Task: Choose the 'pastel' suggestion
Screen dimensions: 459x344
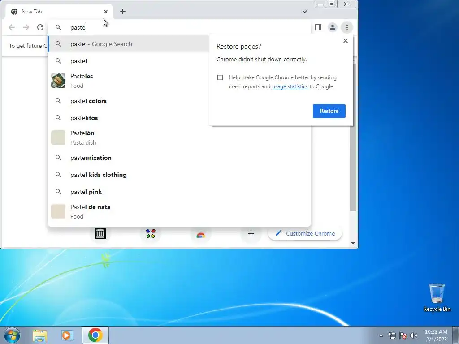Action: coord(129,61)
